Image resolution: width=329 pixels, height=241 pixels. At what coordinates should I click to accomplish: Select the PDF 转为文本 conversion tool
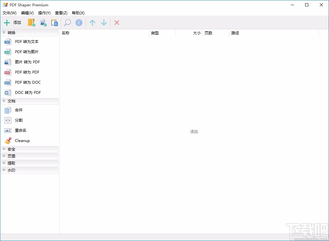26,41
